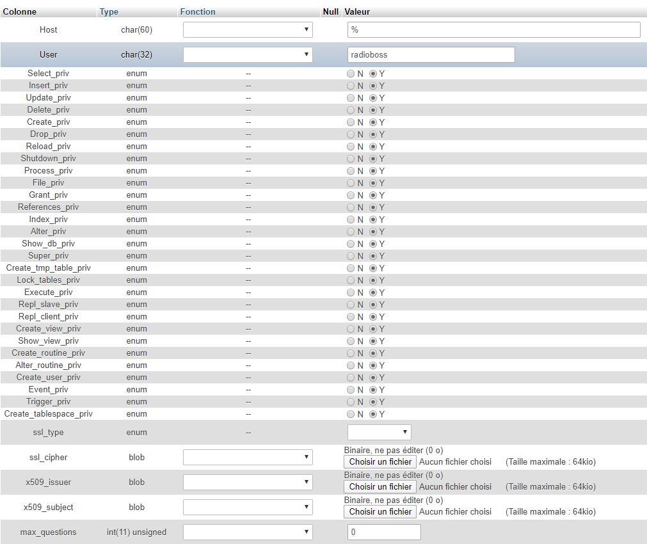Set References_priv to N
Viewport: 647px width, 544px height.
pos(351,207)
